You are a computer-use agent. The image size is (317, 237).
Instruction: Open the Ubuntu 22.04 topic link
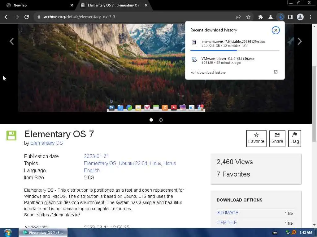pos(133,163)
